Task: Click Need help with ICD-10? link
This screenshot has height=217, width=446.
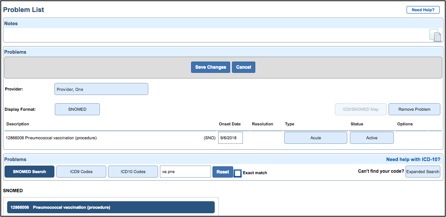Action: (413, 159)
